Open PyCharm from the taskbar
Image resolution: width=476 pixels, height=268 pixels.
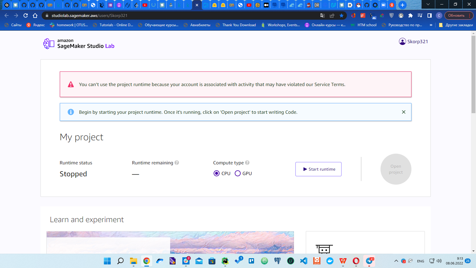[225, 261]
